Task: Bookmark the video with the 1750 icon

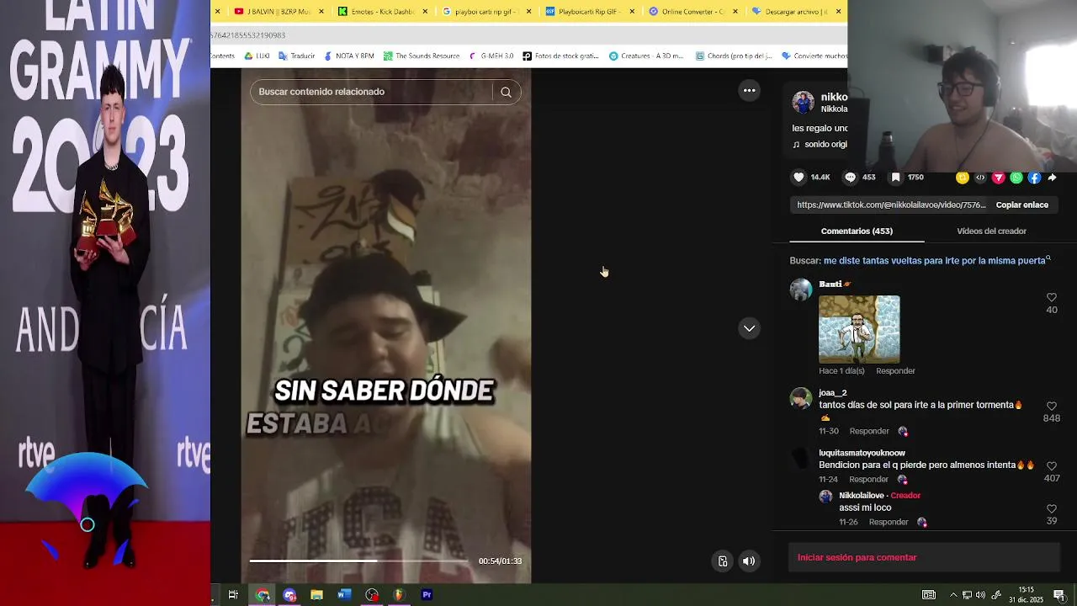Action: coord(895,178)
